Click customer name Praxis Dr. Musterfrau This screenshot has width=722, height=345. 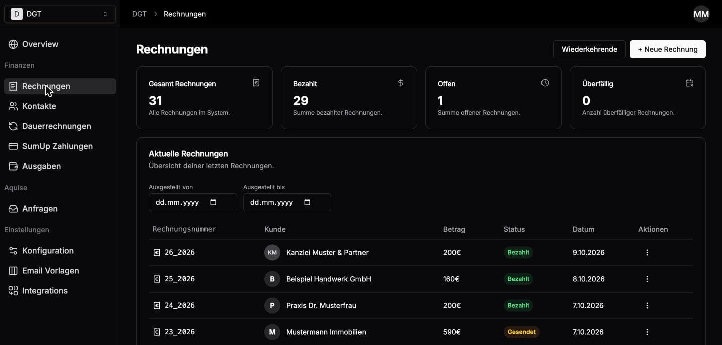(x=321, y=305)
